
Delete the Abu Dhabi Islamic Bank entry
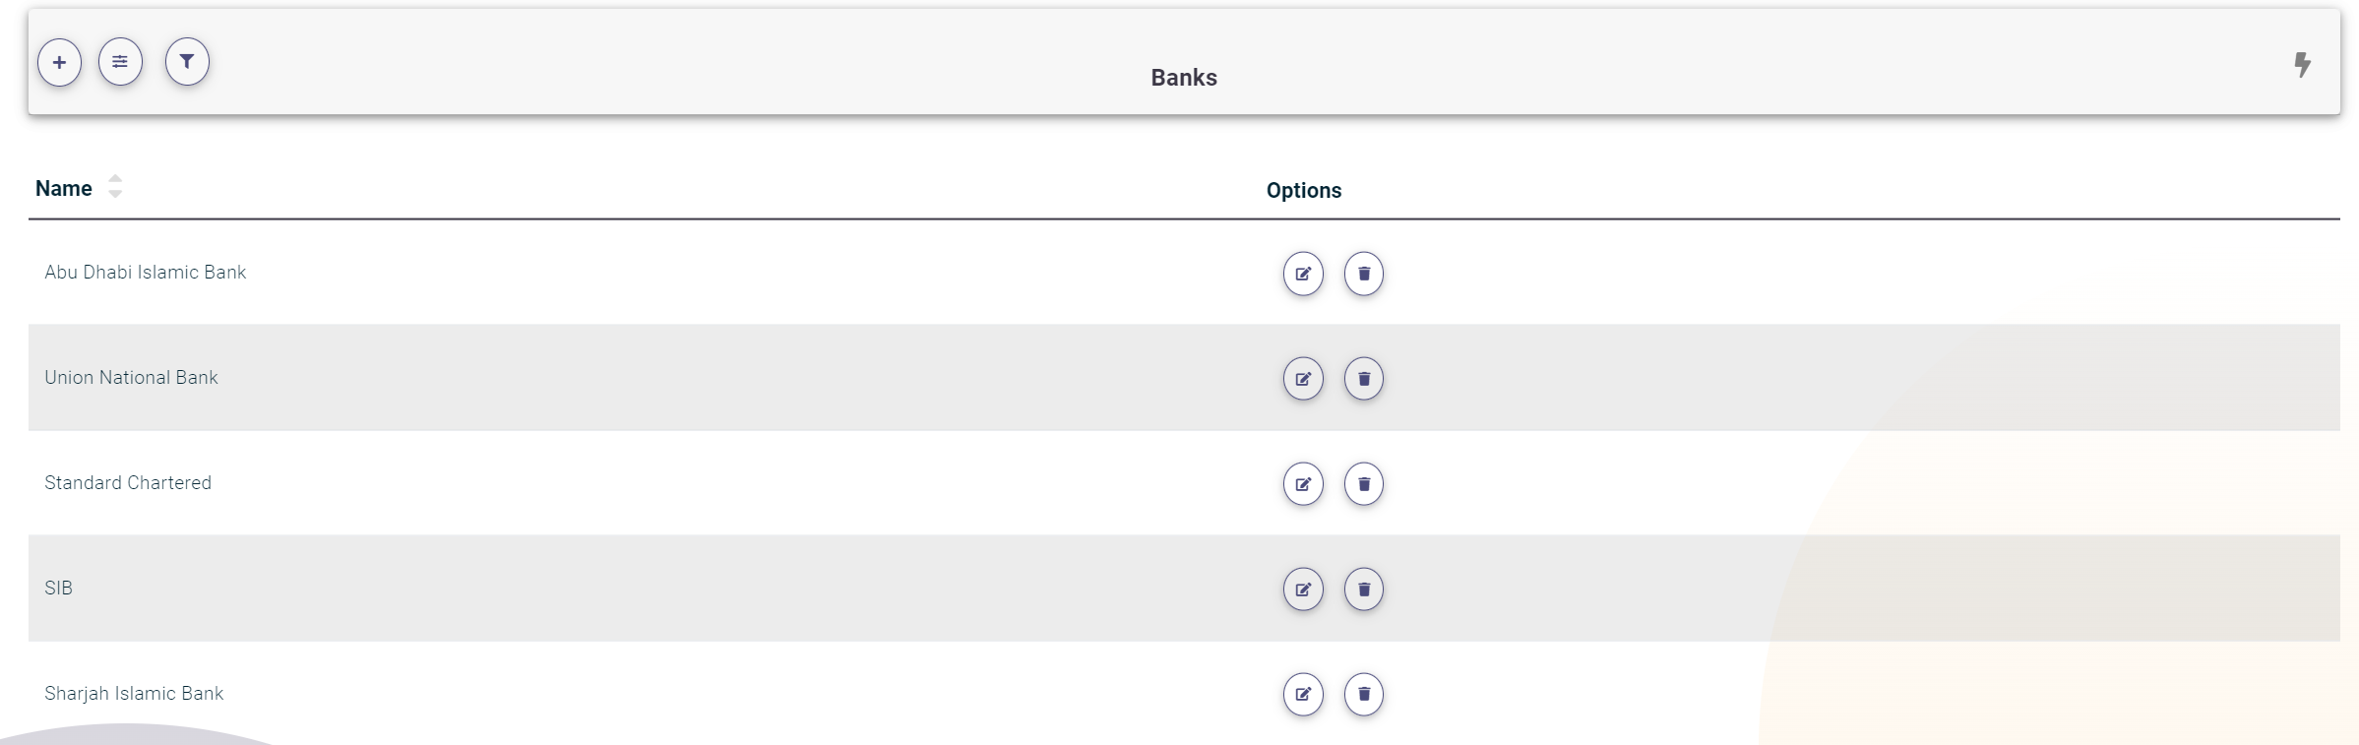pos(1364,274)
